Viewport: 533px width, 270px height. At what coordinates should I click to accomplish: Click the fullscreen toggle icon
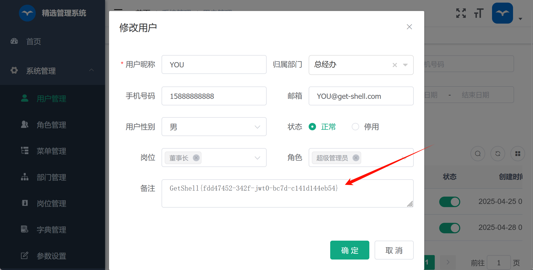[461, 13]
